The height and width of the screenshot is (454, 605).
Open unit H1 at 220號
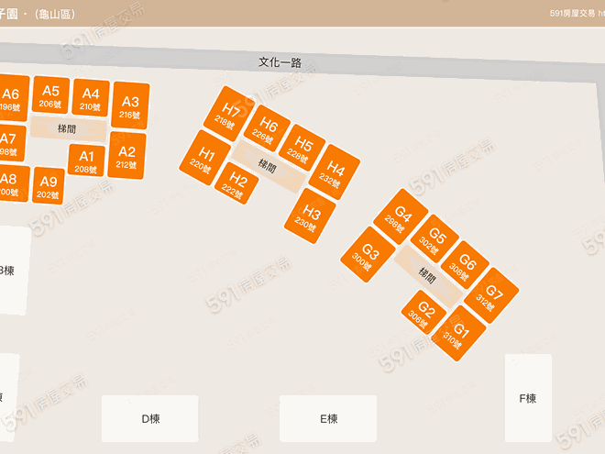point(203,158)
